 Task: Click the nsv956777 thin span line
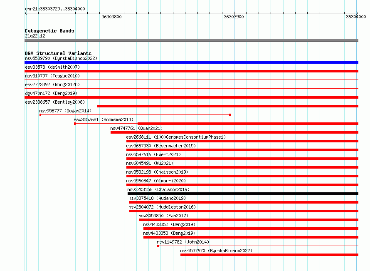click(135, 115)
